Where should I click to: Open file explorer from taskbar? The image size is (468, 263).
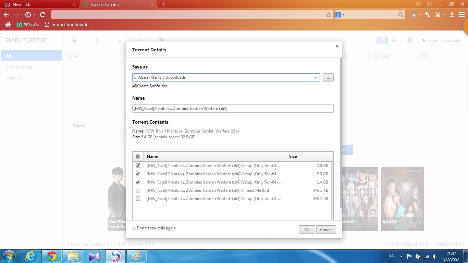tap(73, 256)
